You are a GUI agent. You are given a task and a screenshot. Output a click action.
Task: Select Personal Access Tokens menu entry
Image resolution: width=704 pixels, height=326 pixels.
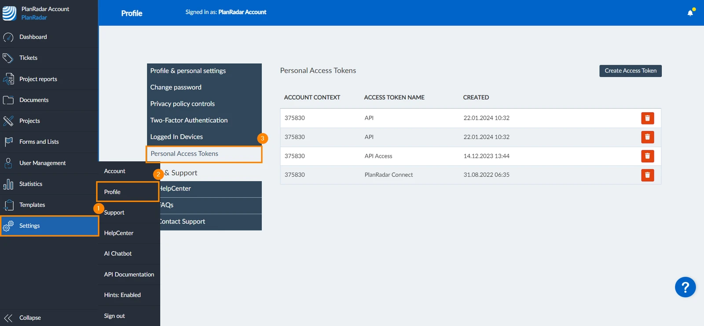pyautogui.click(x=204, y=154)
